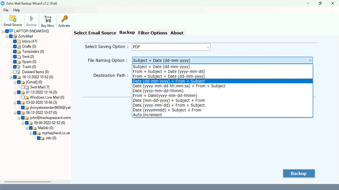Toggle the Drafts (0) checkbox
Image resolution: width=339 pixels, height=190 pixels.
click(x=15, y=46)
